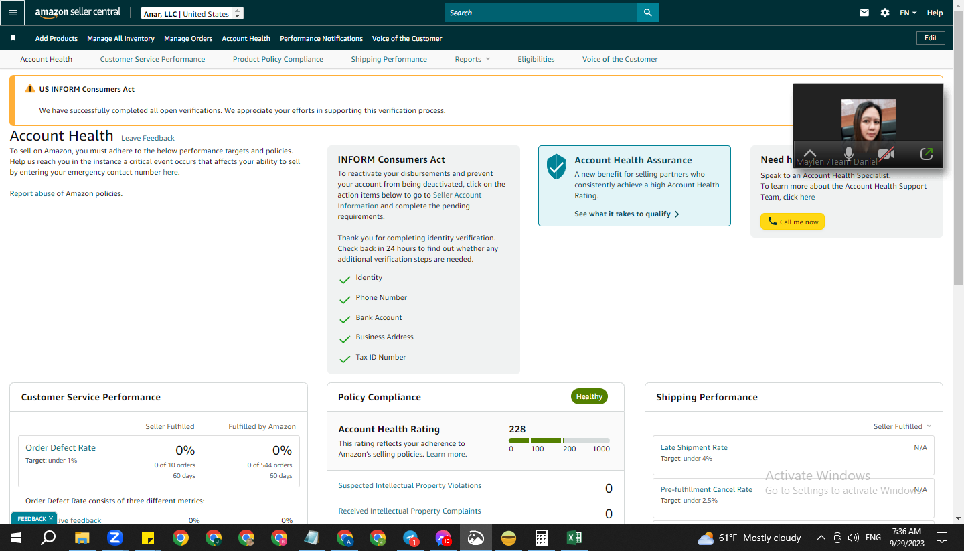Screen dimensions: 964x551
Task: Click the Meet Now camera tray icon
Action: click(x=837, y=538)
